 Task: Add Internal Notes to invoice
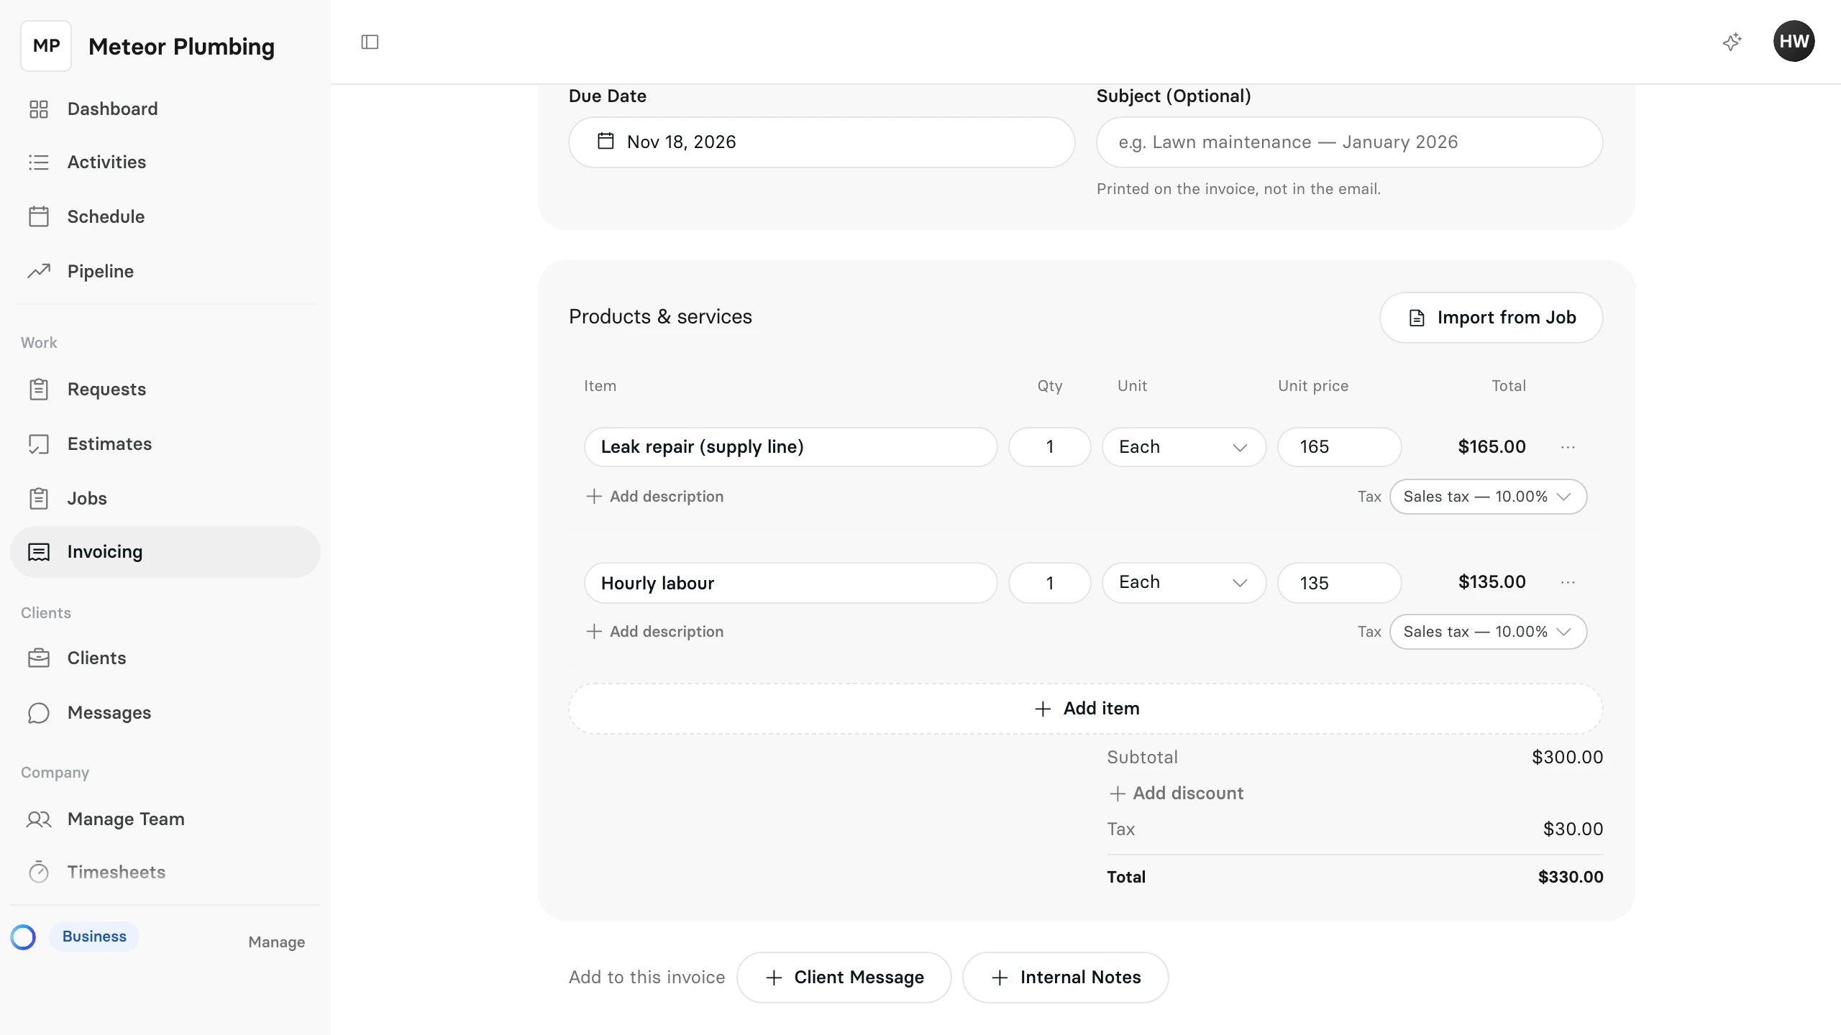[1065, 977]
